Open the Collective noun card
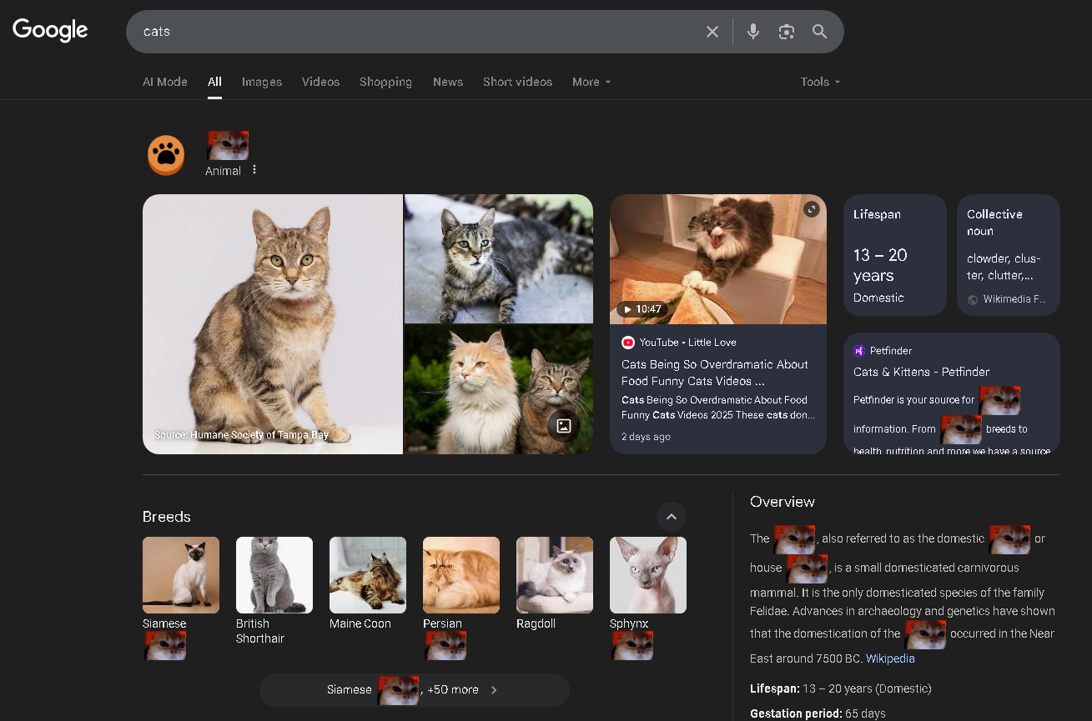 coord(1009,255)
